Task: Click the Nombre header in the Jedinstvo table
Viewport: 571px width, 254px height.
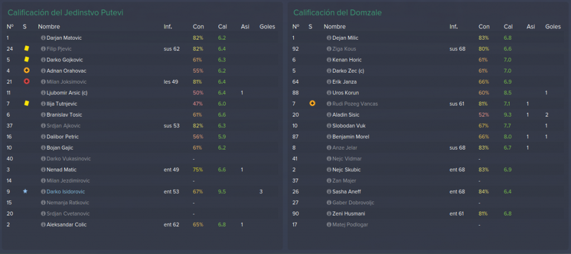Action: 49,27
